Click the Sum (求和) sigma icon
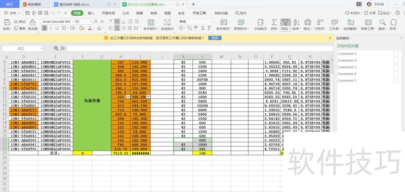 [274, 22]
